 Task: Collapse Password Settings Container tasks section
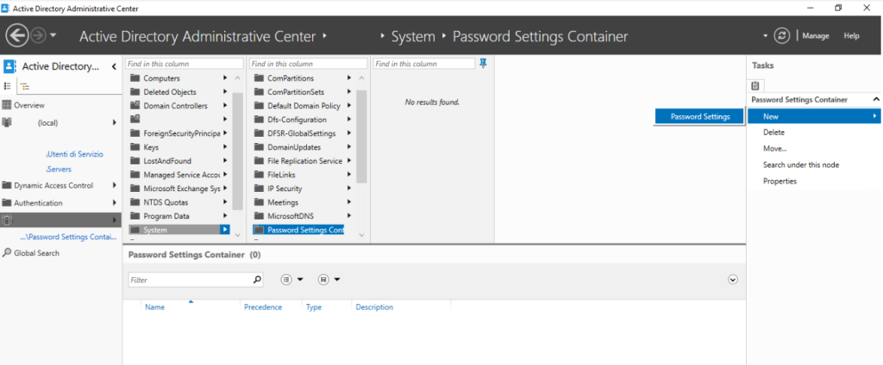876,100
